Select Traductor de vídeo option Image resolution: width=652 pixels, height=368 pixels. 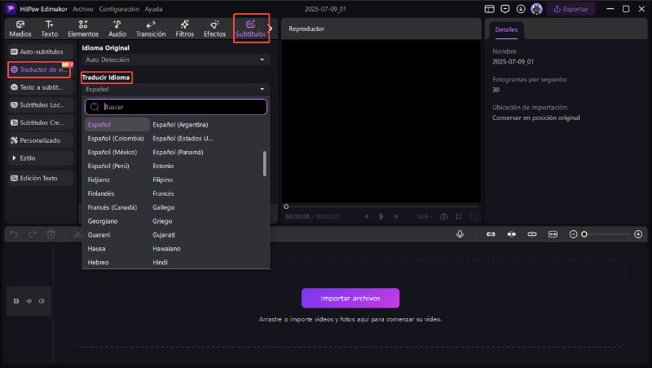[39, 69]
